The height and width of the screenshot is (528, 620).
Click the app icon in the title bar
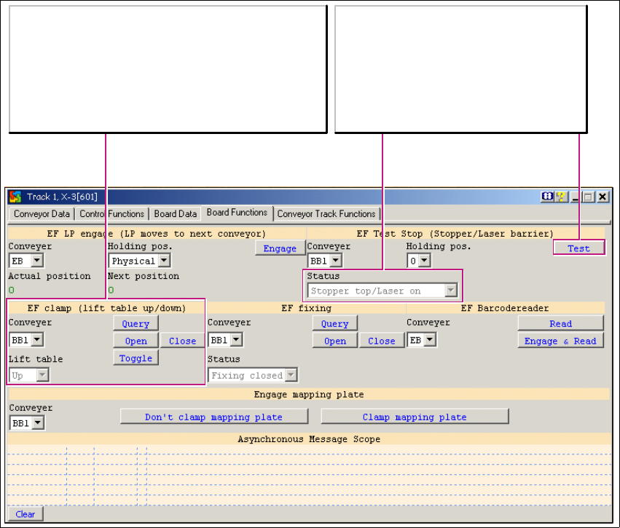click(x=15, y=197)
